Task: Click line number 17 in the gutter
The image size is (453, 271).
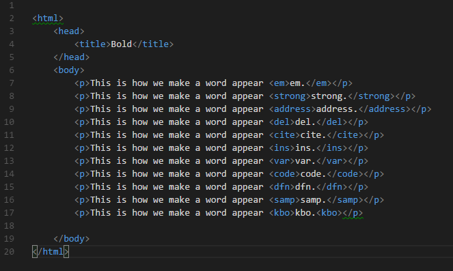Action: coord(9,213)
